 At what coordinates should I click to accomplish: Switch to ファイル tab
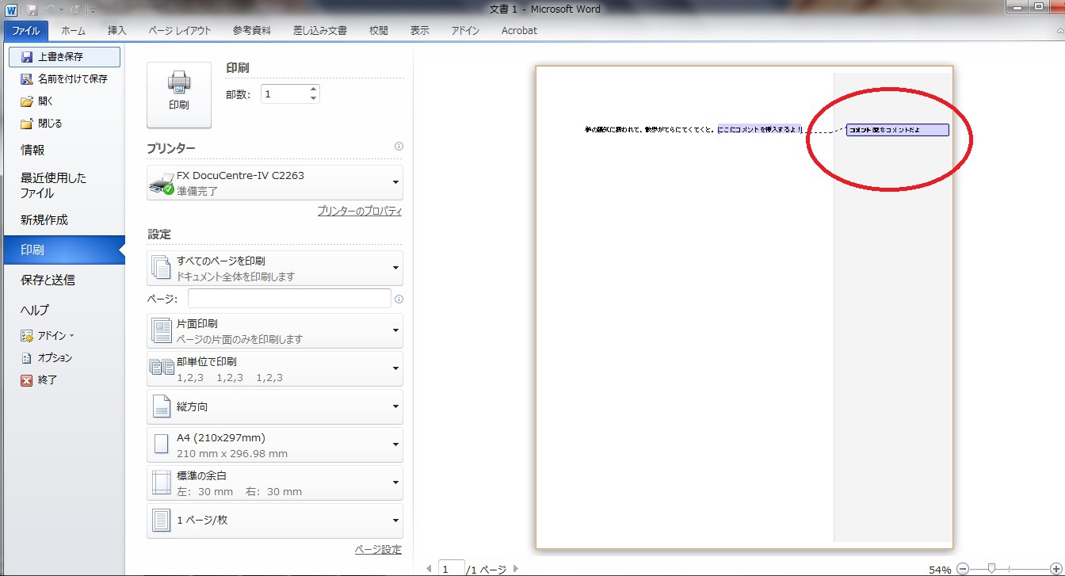click(26, 31)
